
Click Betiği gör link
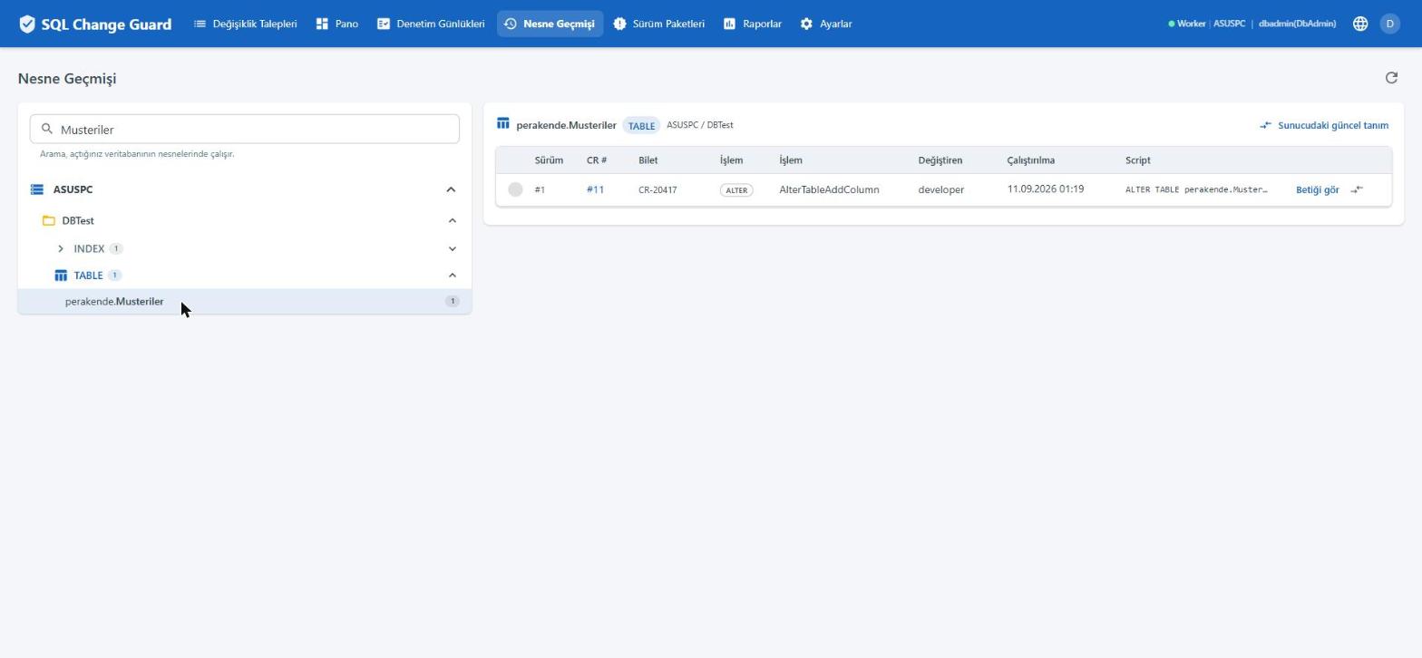point(1317,189)
